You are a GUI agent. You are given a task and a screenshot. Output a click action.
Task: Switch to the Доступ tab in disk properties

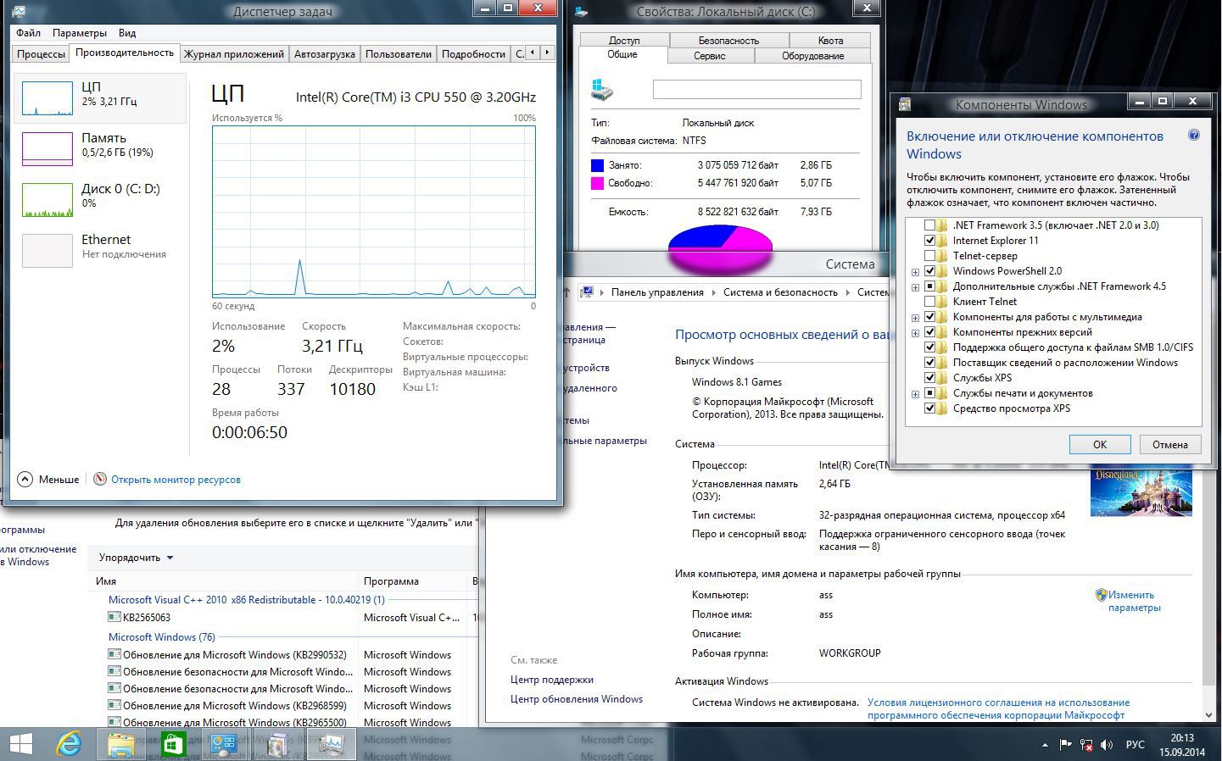click(624, 40)
